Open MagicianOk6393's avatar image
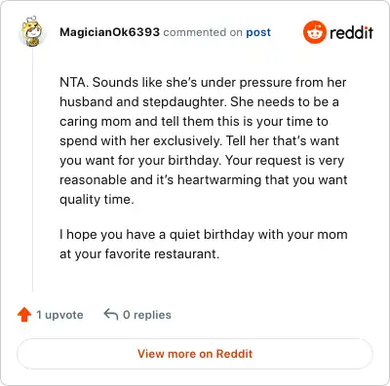Image resolution: width=390 pixels, height=386 pixels. pyautogui.click(x=32, y=31)
